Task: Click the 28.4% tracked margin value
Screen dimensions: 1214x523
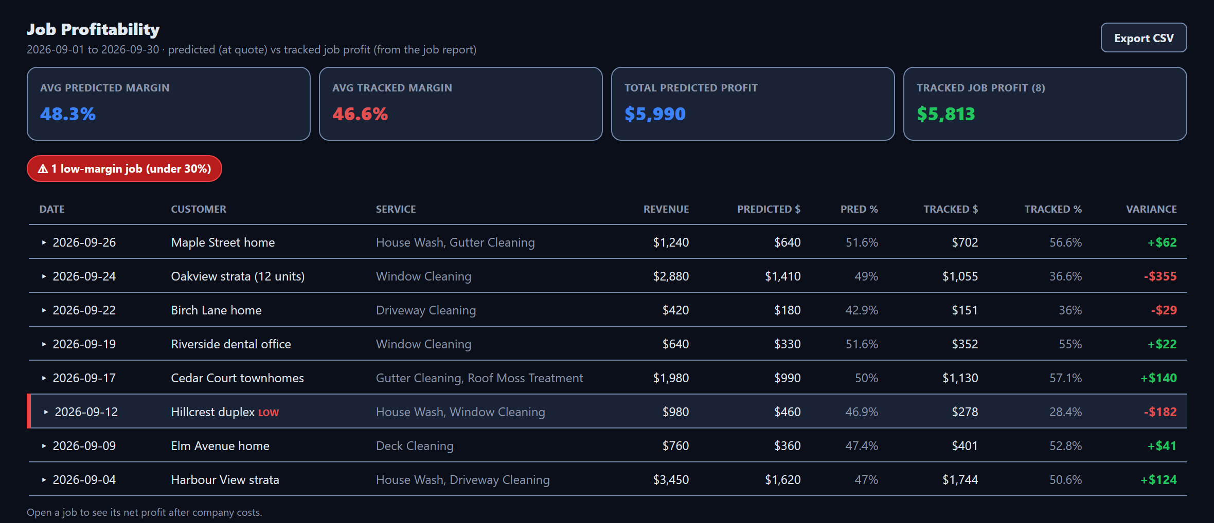Action: click(x=1065, y=412)
